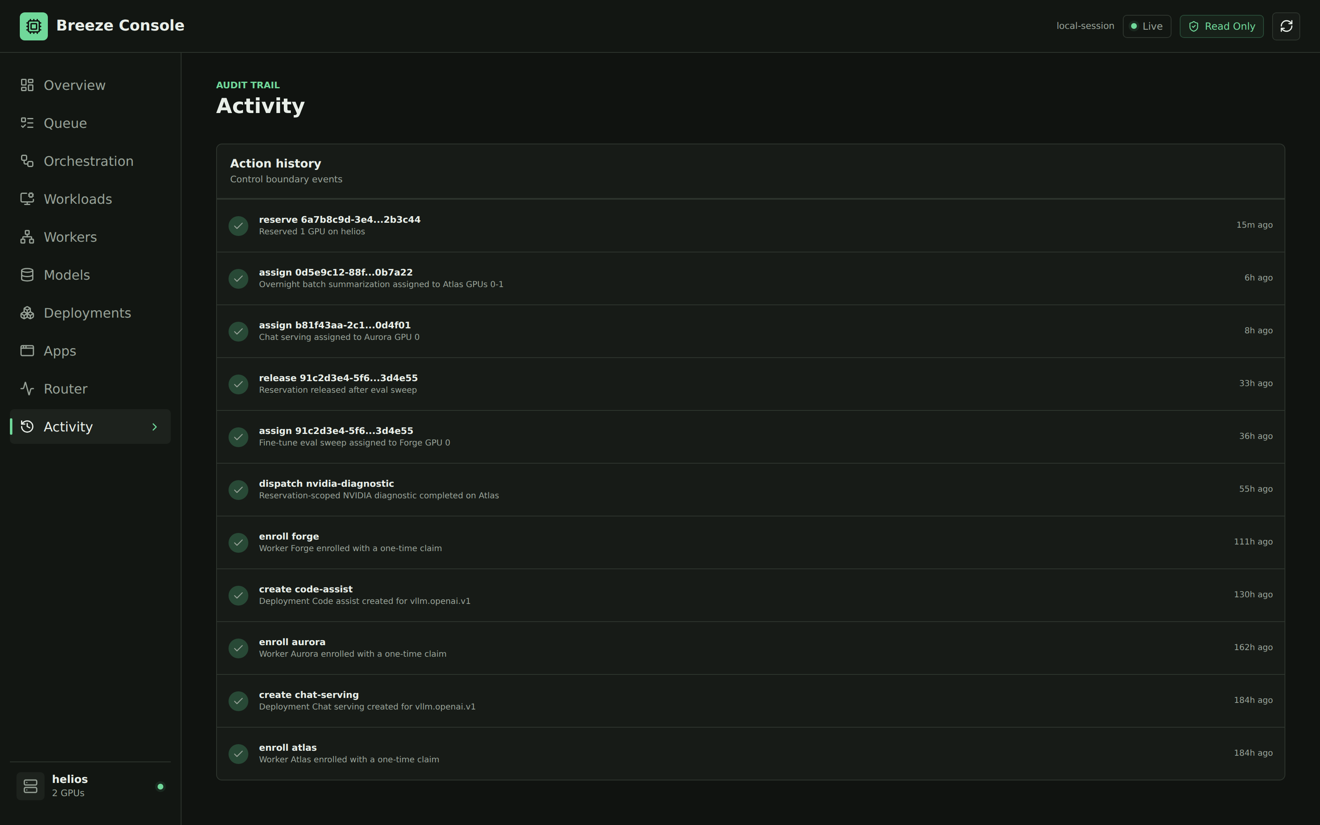Select the 'assign b81f43aa-2c1...0d4f01' entry title
1320x825 pixels.
click(335, 325)
